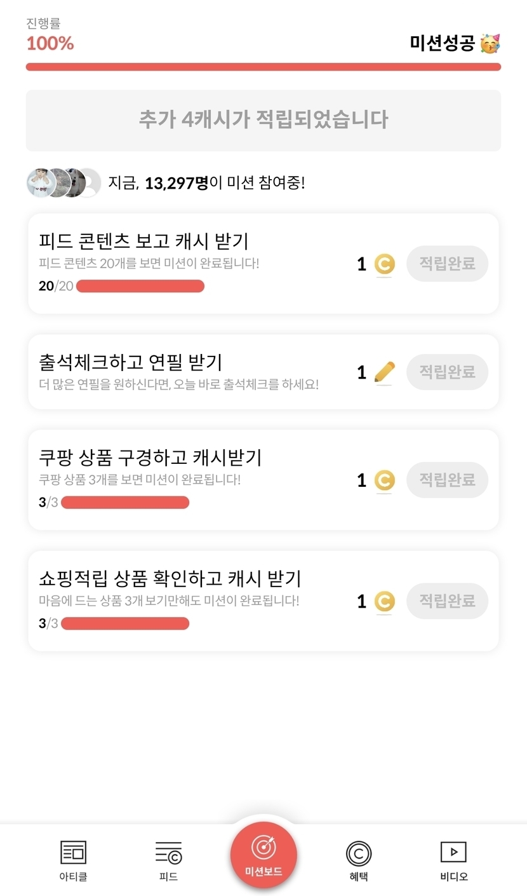Viewport: 527px width, 896px height.
Task: Open 쿠팡 상품 구경하고 캐시받기 mission title
Action: (x=150, y=458)
